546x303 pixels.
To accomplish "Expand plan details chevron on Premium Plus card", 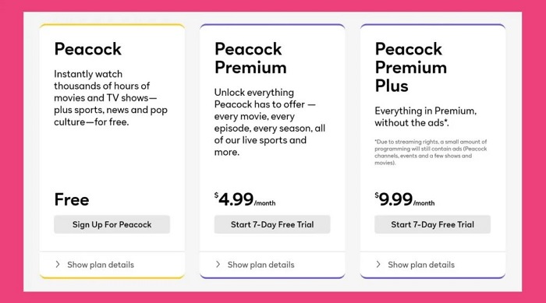I will [378, 264].
